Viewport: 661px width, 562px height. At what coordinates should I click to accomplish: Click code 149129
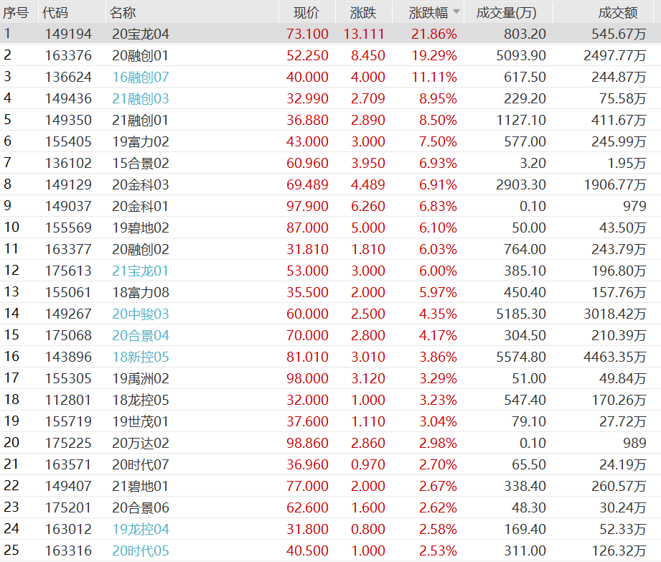(68, 184)
